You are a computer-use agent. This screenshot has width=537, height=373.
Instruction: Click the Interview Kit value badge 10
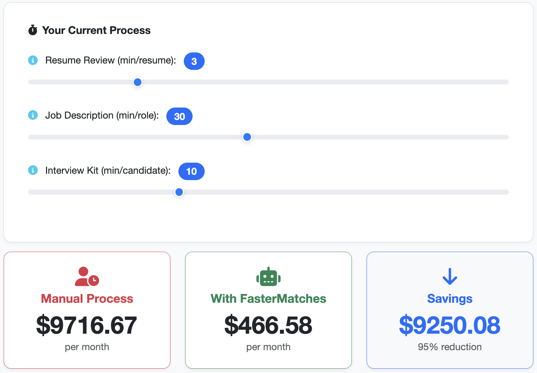point(192,171)
